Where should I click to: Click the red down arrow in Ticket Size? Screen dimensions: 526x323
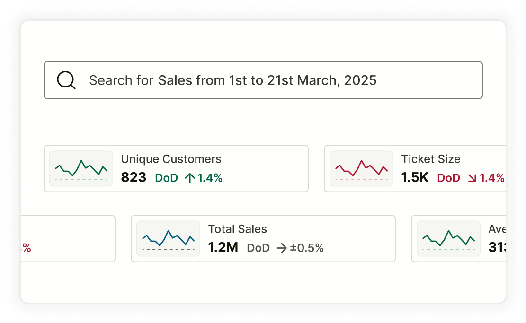tap(472, 178)
